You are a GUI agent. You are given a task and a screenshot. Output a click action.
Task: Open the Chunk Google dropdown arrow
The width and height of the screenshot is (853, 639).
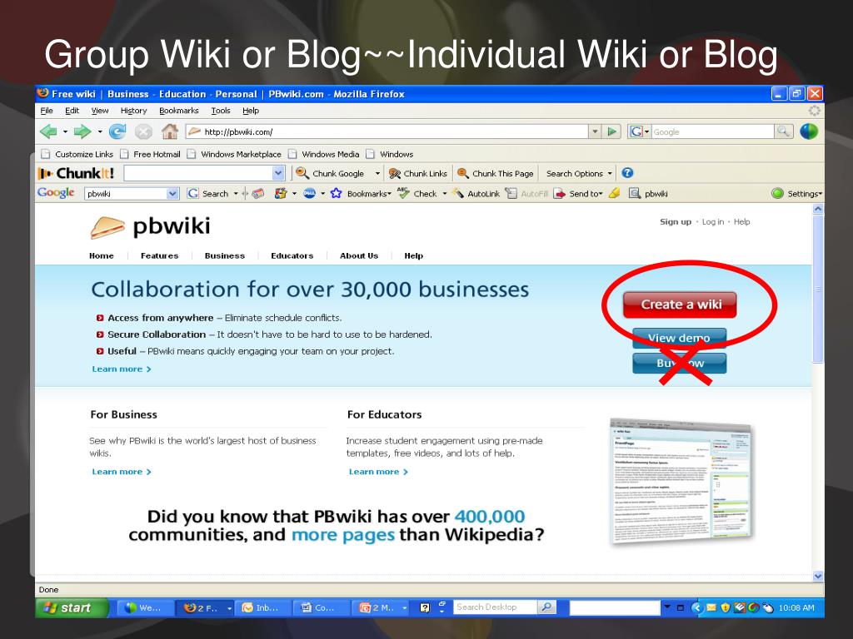pyautogui.click(x=377, y=173)
